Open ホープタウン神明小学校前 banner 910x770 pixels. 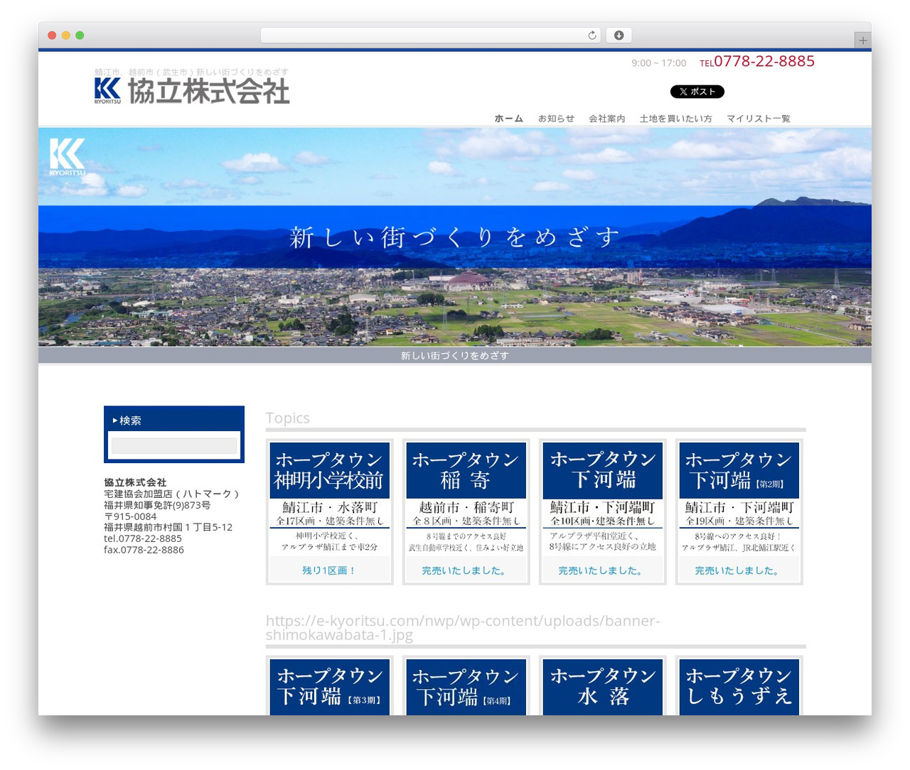[x=329, y=497]
